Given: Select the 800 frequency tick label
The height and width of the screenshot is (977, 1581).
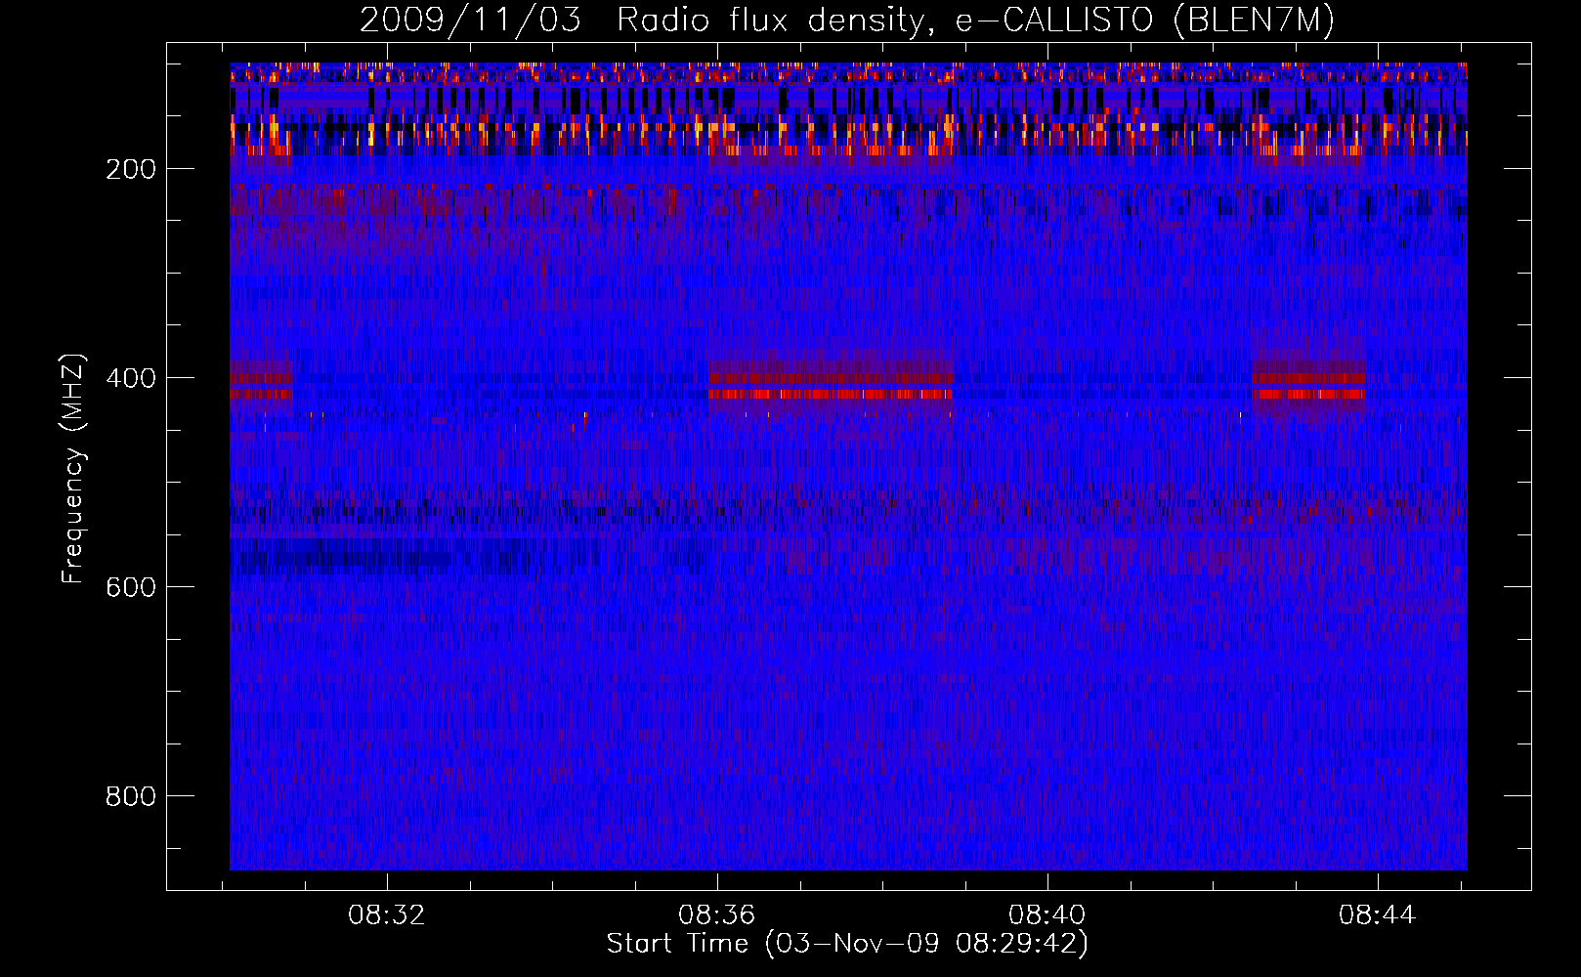Looking at the screenshot, I should [131, 796].
